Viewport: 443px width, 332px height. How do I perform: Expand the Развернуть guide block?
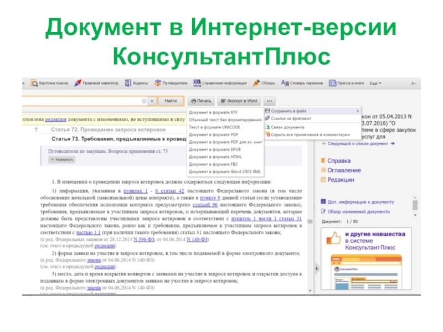coord(61,159)
